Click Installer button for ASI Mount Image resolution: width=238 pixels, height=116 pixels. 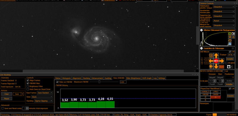tap(230, 59)
